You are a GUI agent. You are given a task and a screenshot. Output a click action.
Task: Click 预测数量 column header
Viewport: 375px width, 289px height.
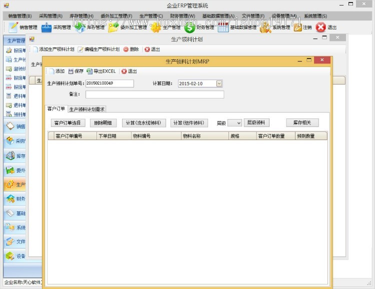pos(311,136)
